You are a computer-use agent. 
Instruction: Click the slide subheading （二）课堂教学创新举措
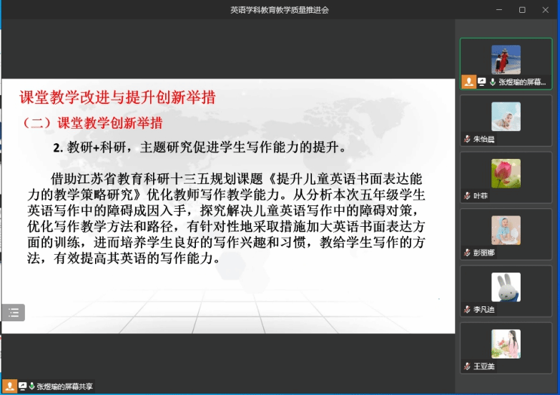pos(92,123)
